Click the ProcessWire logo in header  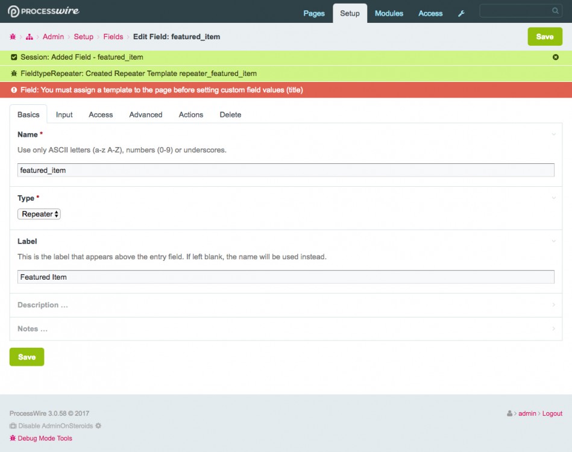(x=43, y=11)
